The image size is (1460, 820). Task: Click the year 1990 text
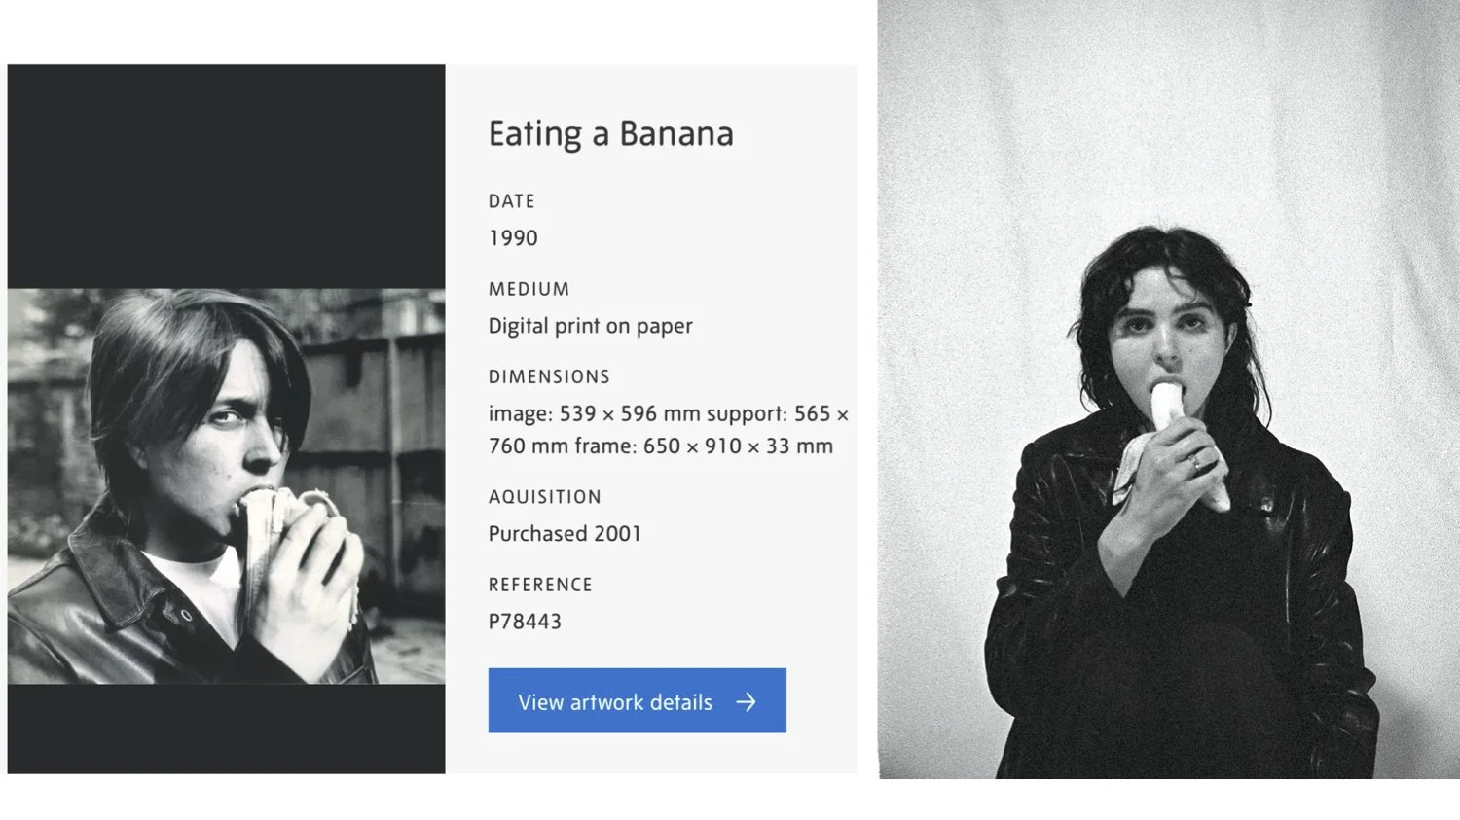(x=513, y=238)
